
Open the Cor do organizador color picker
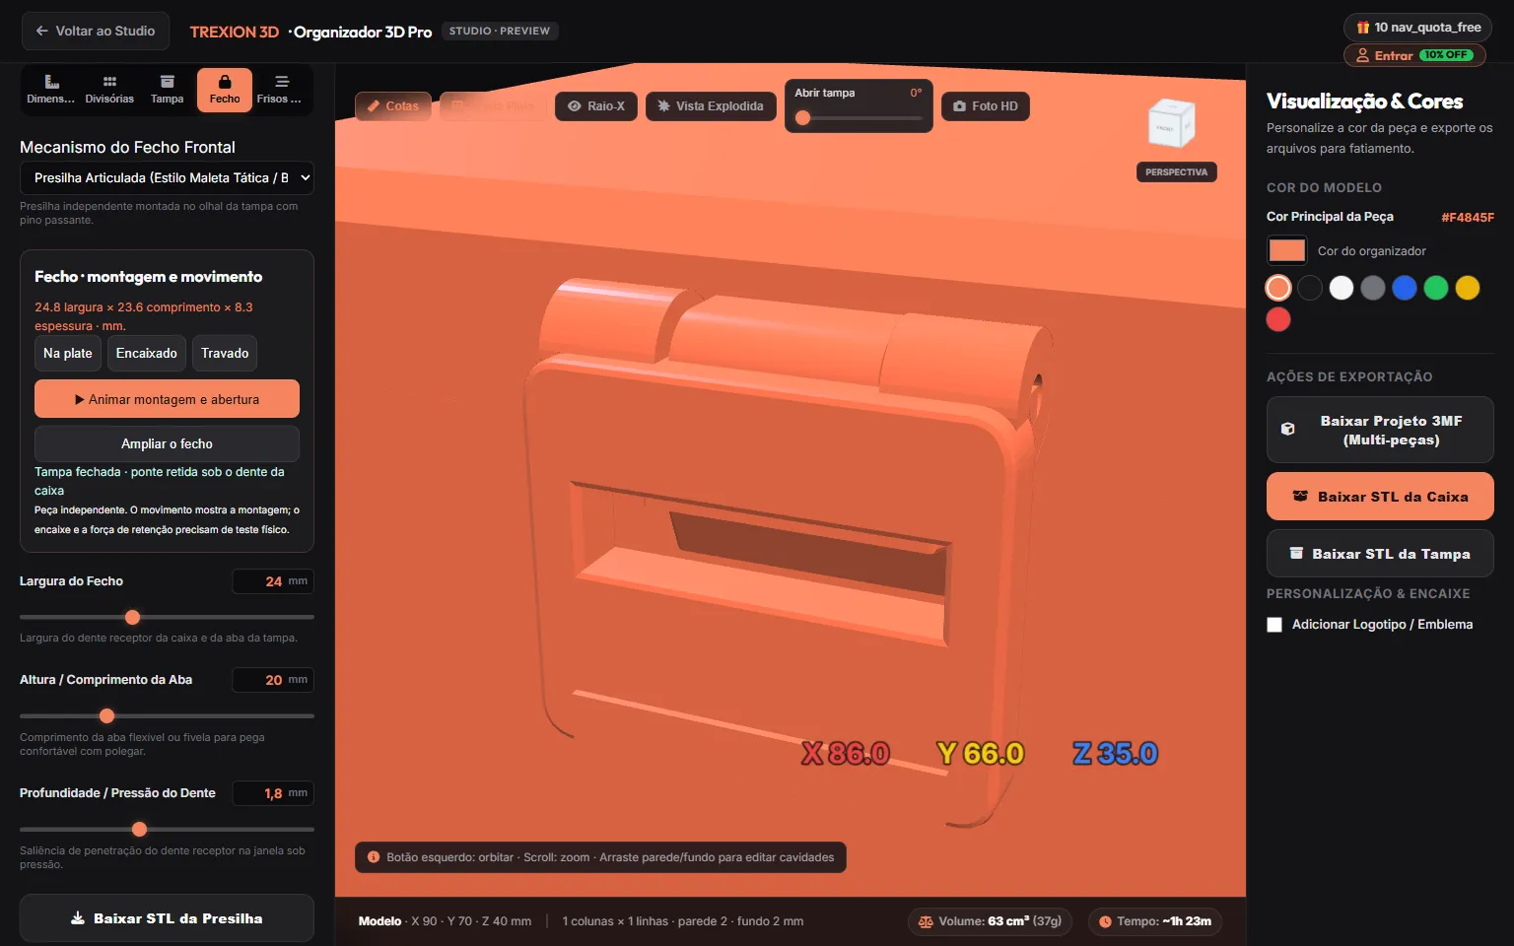[1287, 250]
